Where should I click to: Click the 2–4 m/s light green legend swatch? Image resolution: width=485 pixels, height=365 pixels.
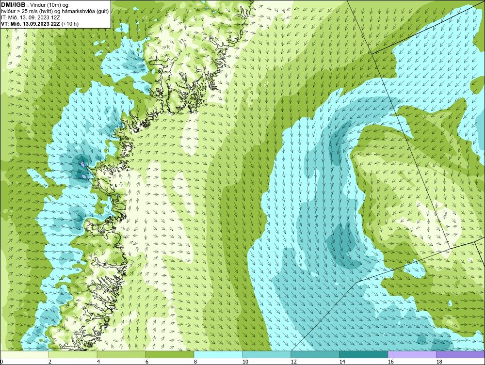(x=73, y=354)
